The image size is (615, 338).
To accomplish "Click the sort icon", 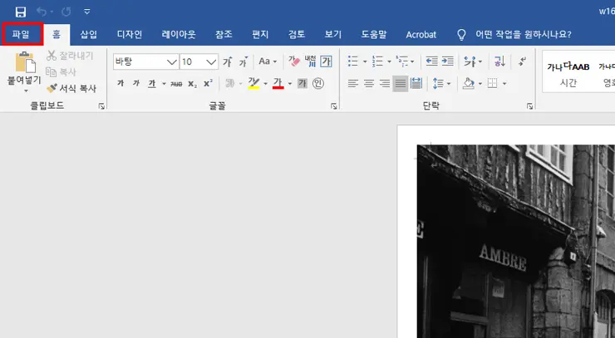I will 499,61.
